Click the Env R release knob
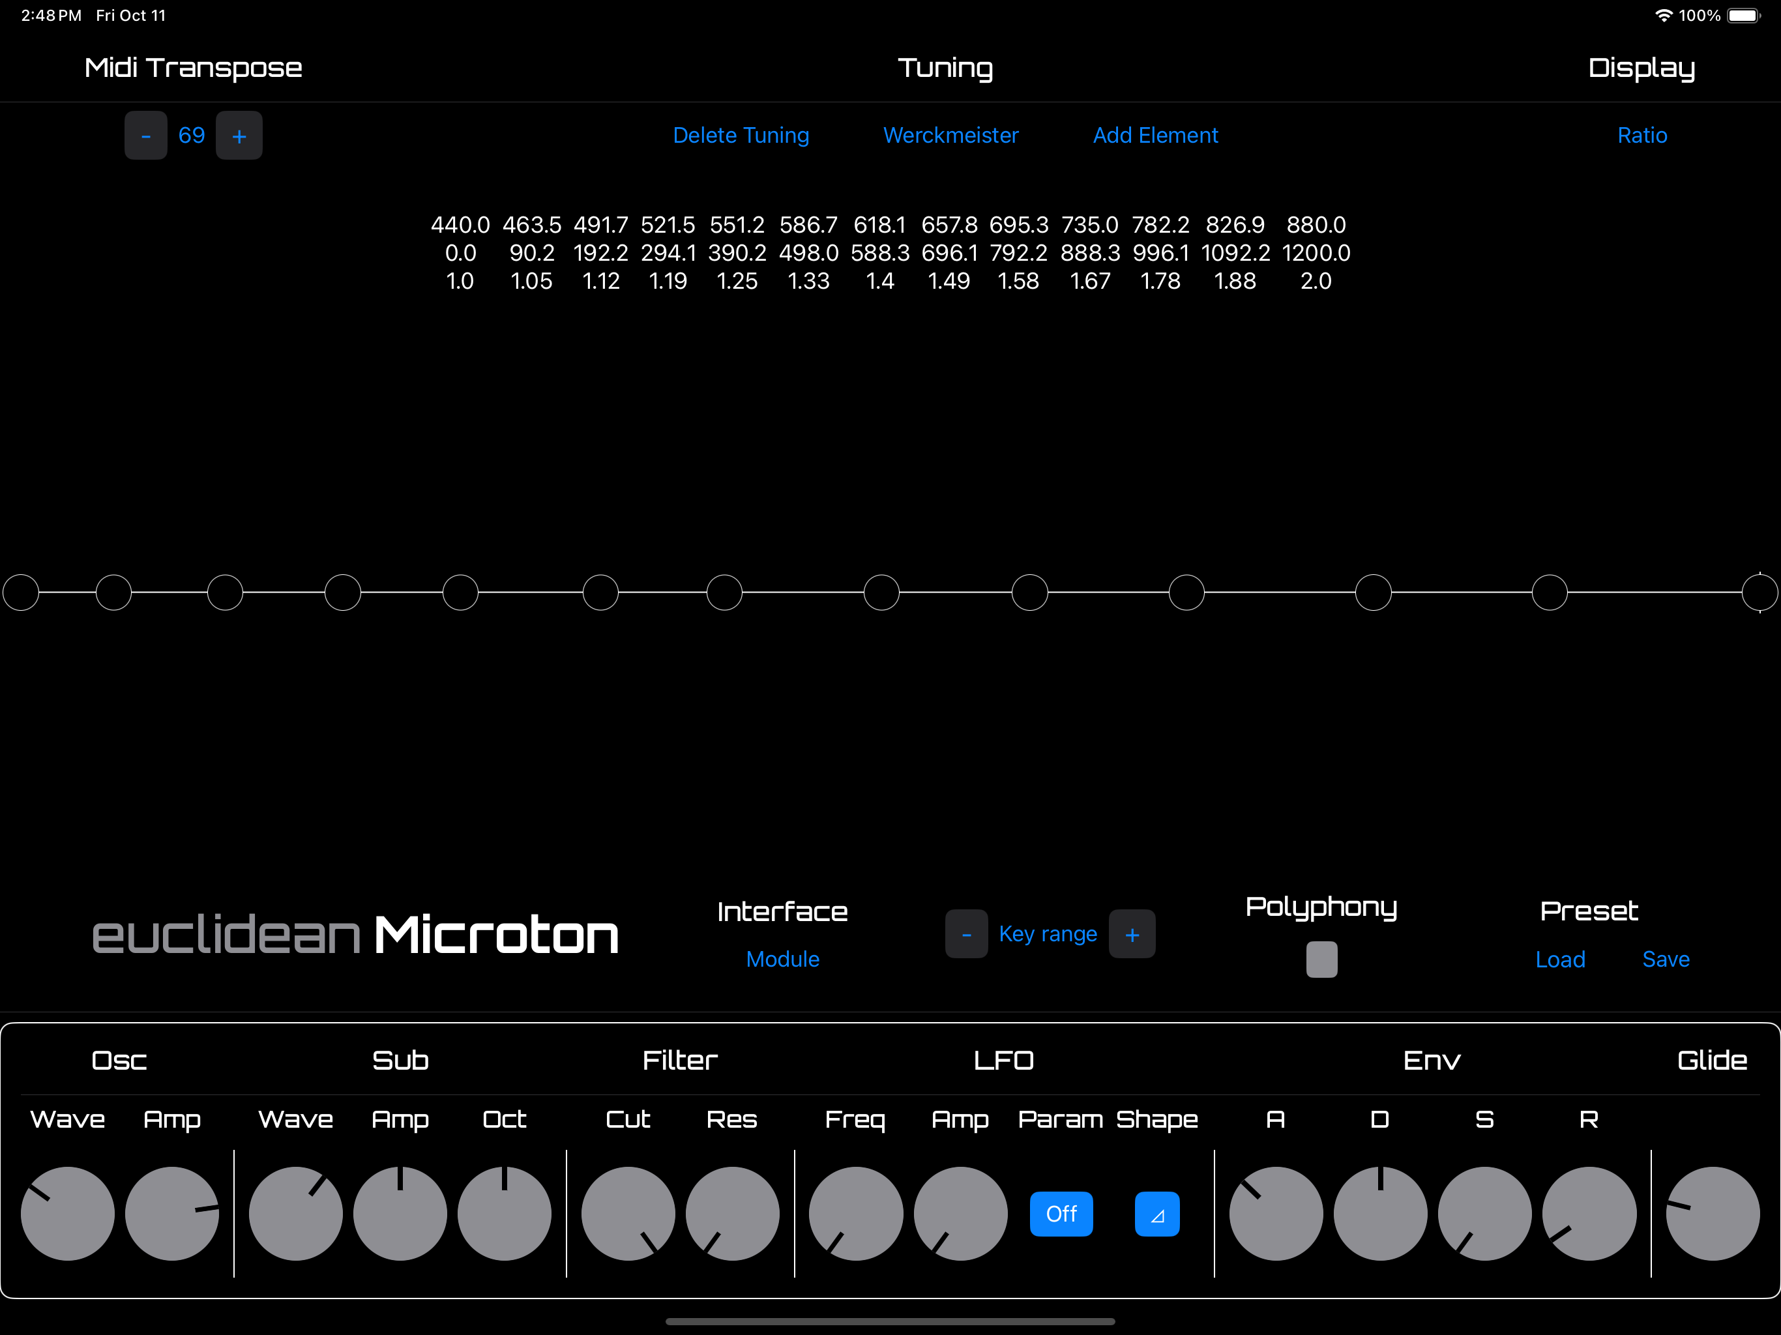 [1589, 1213]
